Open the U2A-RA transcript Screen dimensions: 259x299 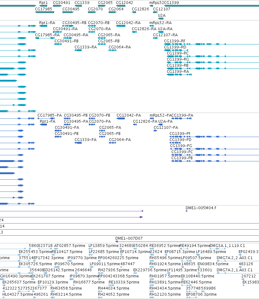[x=161, y=32]
